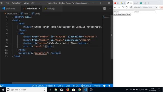Click the Chrome address bar URL
Screen dimensions: 163x92
click(143, 7)
